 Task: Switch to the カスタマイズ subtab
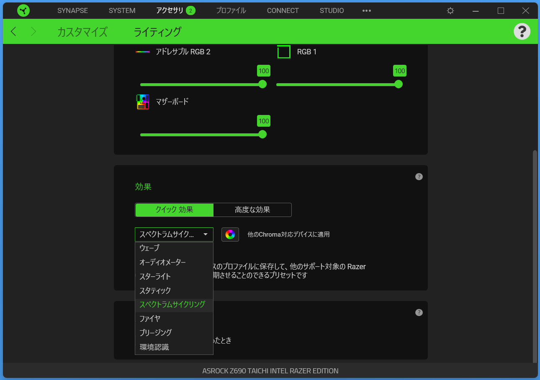[x=82, y=32]
